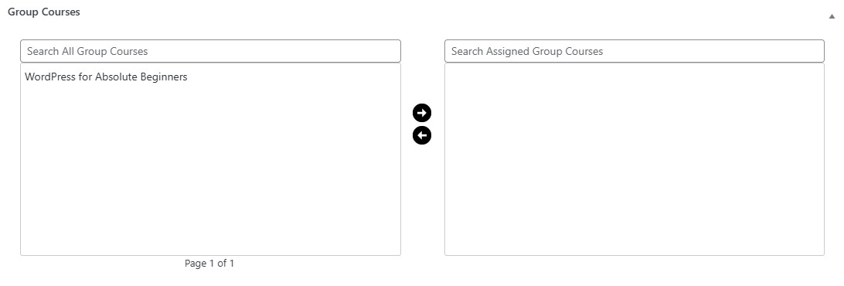
Task: Click the right arrow to assign course
Action: (x=422, y=113)
